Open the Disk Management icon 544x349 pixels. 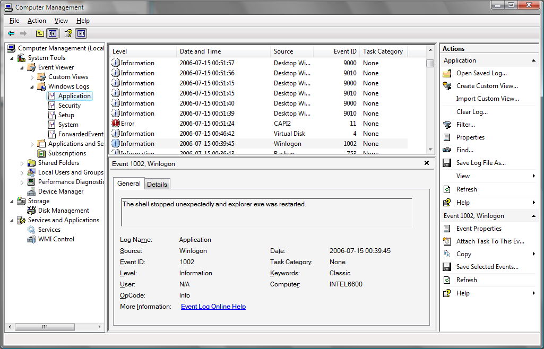31,211
